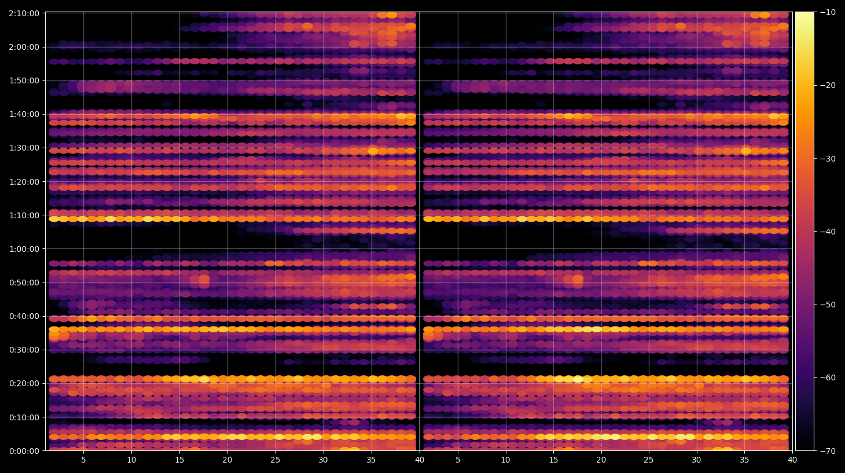The height and width of the screenshot is (473, 845).
Task: Click the 0:50:00 y-axis tick label
Action: coord(24,283)
